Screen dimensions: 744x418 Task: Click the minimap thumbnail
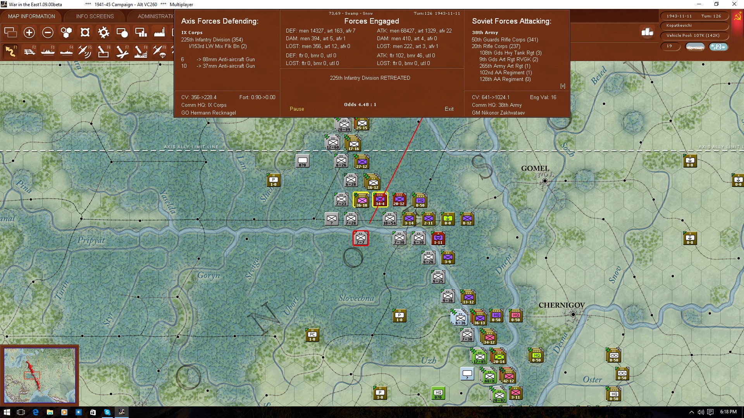point(40,375)
